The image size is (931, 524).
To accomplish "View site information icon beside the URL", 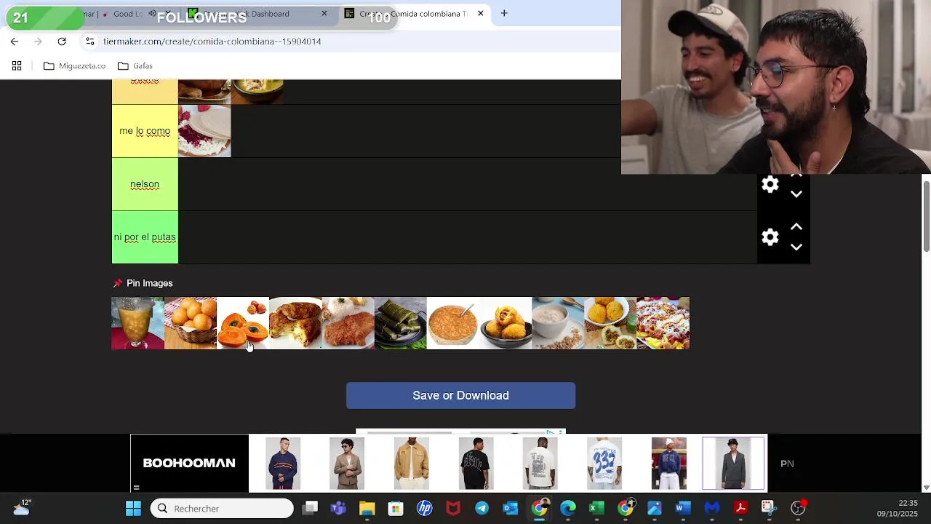I will (90, 41).
